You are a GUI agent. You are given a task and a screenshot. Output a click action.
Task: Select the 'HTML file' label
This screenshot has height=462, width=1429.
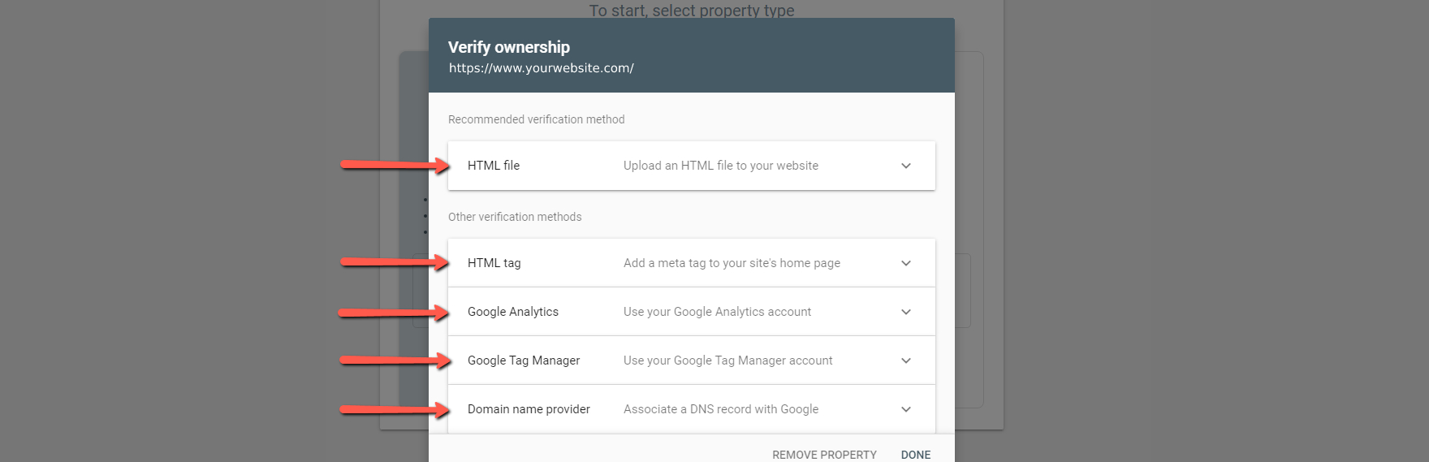click(x=494, y=166)
